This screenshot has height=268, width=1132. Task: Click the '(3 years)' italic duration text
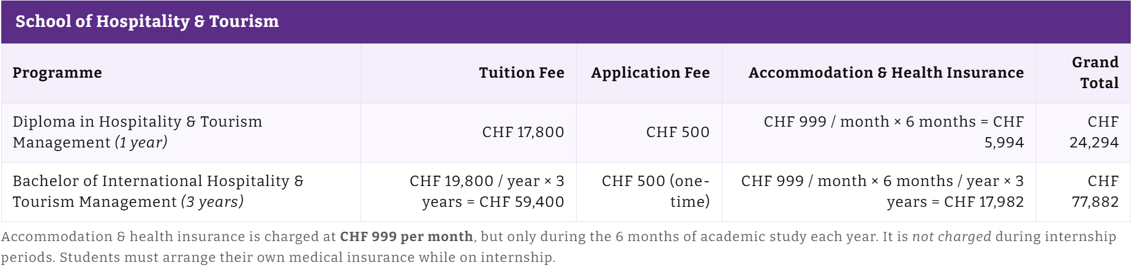click(x=212, y=202)
